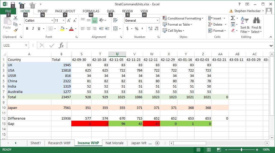
Task: Click the Paste clipboard icon
Action: (x=7, y=21)
